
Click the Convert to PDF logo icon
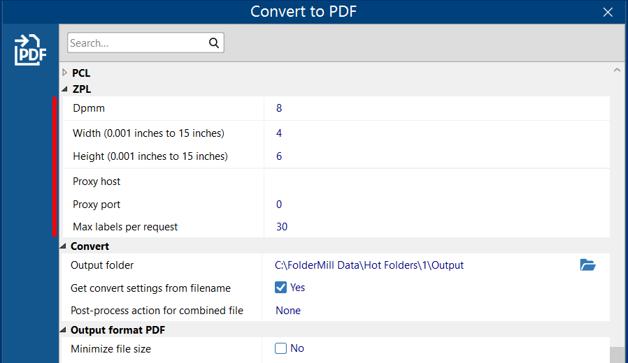coord(31,50)
